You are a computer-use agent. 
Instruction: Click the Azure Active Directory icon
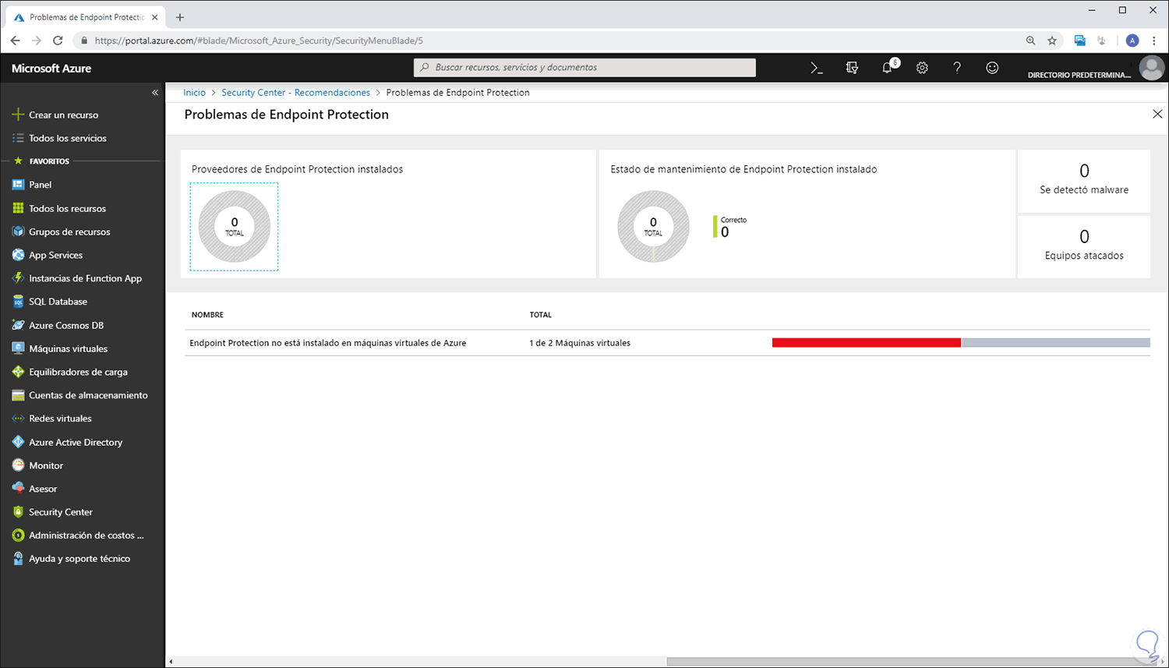tap(18, 442)
